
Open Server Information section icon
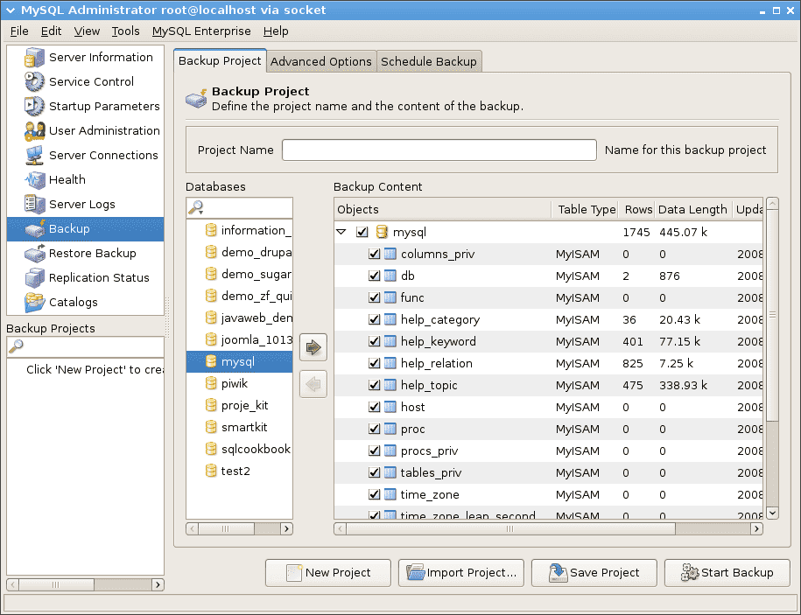[34, 57]
